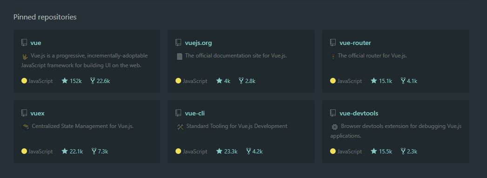
Task: Open the vue-cli repository link
Action: (195, 114)
